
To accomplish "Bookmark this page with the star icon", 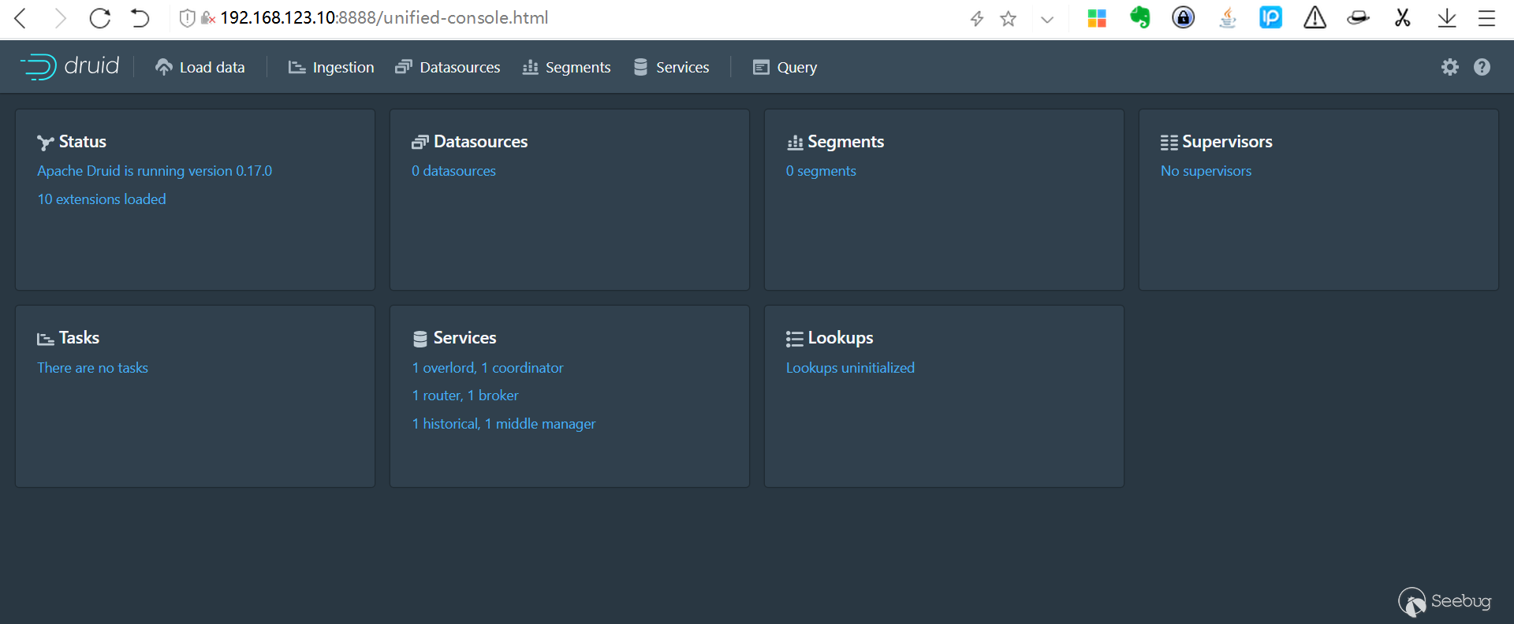I will click(x=1008, y=19).
